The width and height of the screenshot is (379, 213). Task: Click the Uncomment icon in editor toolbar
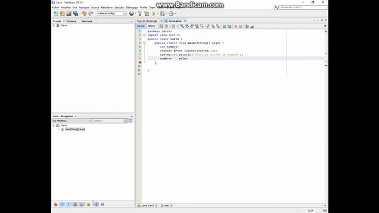(252, 26)
